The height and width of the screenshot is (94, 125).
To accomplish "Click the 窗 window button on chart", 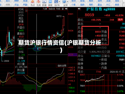I will coord(63,9).
